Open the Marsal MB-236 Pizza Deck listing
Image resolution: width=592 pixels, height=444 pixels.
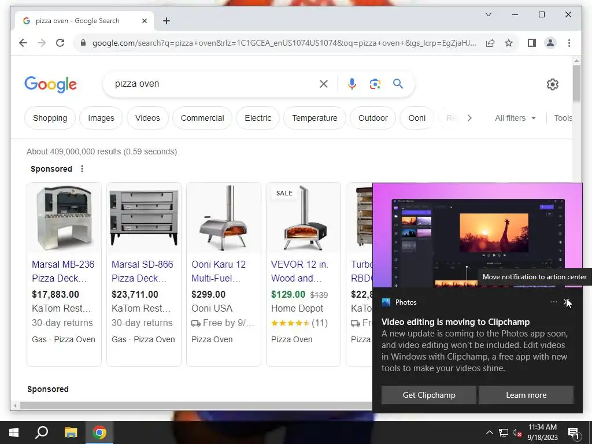[x=63, y=271]
